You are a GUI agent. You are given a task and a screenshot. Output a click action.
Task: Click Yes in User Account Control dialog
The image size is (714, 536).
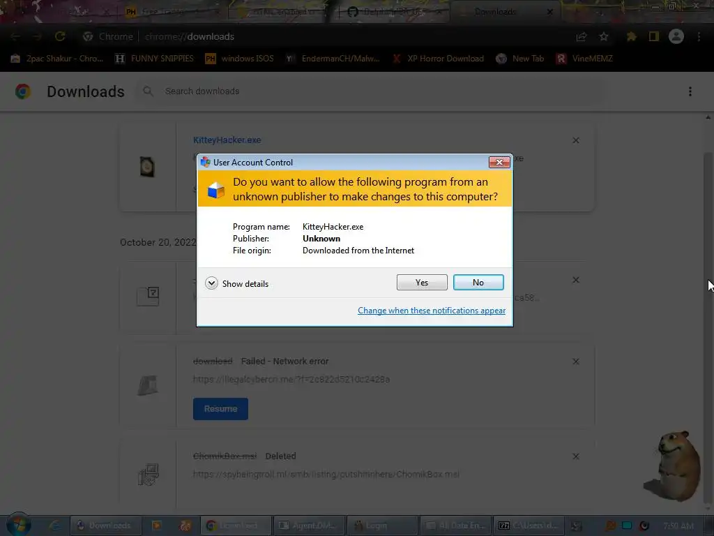pyautogui.click(x=422, y=282)
